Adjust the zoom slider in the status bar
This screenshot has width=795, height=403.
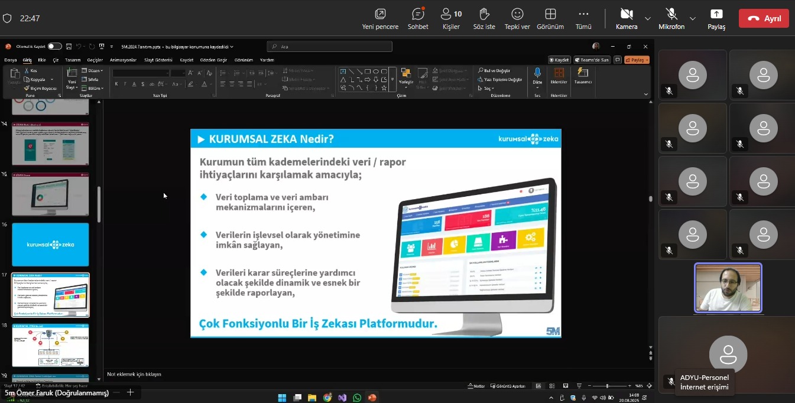[x=607, y=386]
